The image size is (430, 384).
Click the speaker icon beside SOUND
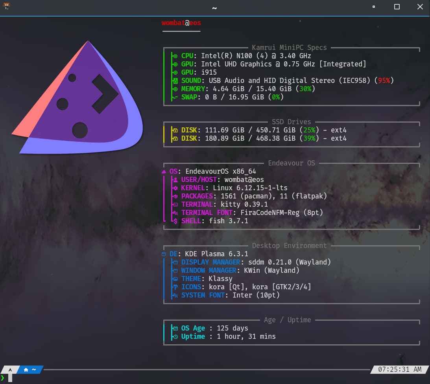tap(175, 81)
